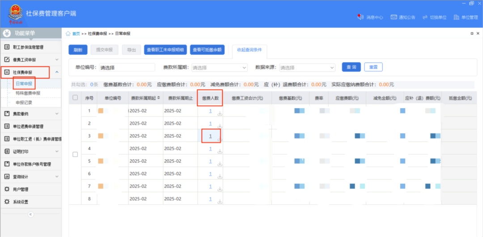This screenshot has height=237, width=483.
Task: Switch to 收起查询条件 tab
Action: point(250,50)
